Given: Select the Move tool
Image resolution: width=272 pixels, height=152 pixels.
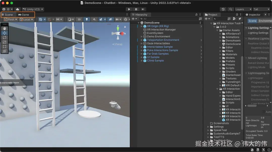Looking at the screenshot, I should click(x=5, y=33).
